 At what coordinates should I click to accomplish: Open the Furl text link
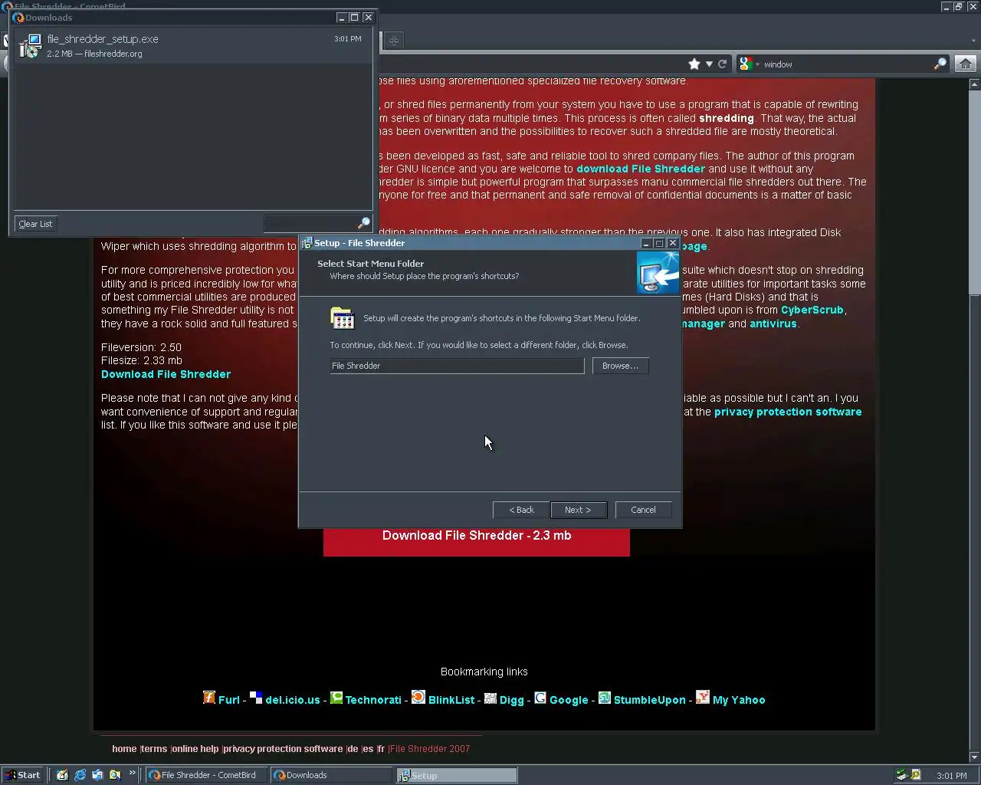click(229, 700)
